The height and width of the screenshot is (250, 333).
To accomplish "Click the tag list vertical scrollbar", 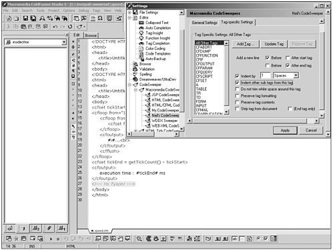I will 226,77.
